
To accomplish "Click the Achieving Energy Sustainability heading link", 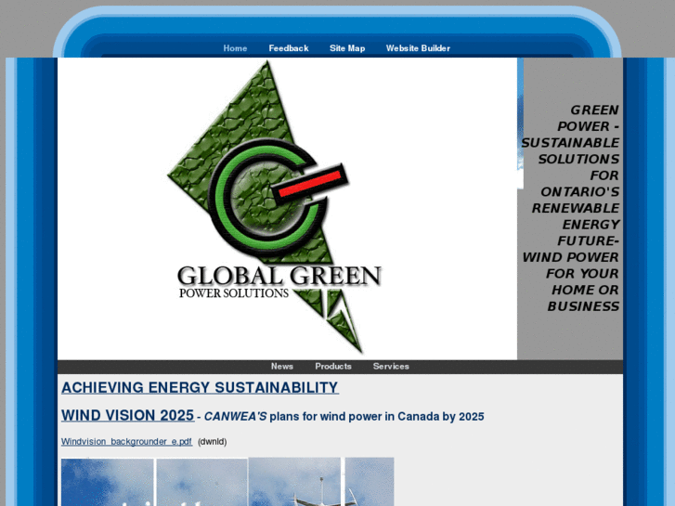I will 200,387.
